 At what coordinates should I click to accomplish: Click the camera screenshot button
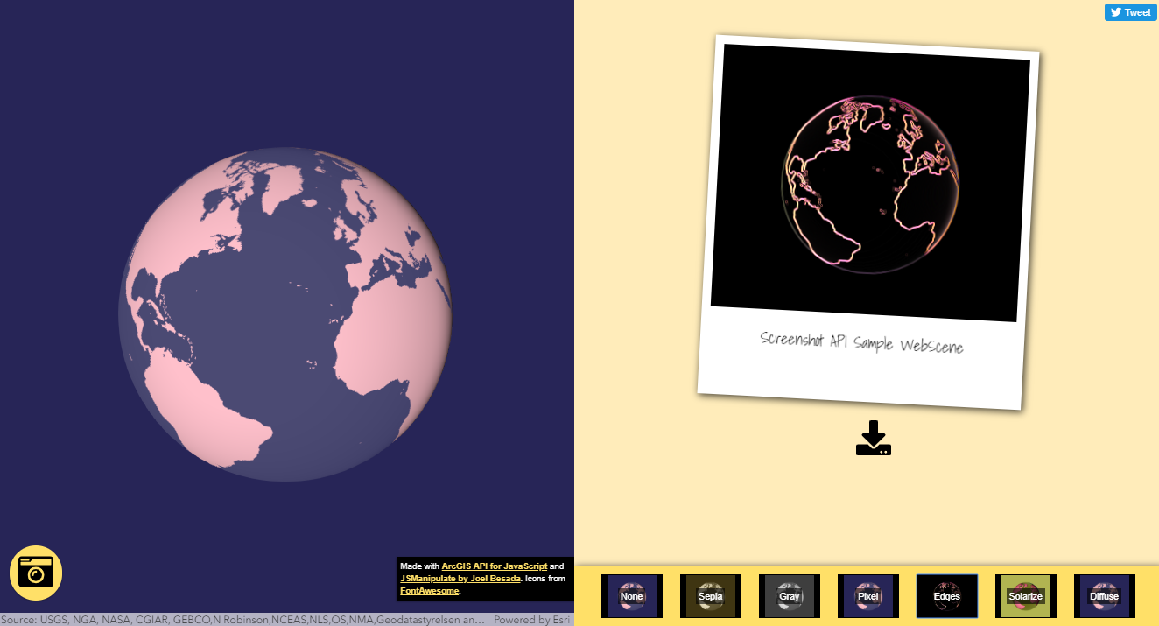tap(36, 573)
